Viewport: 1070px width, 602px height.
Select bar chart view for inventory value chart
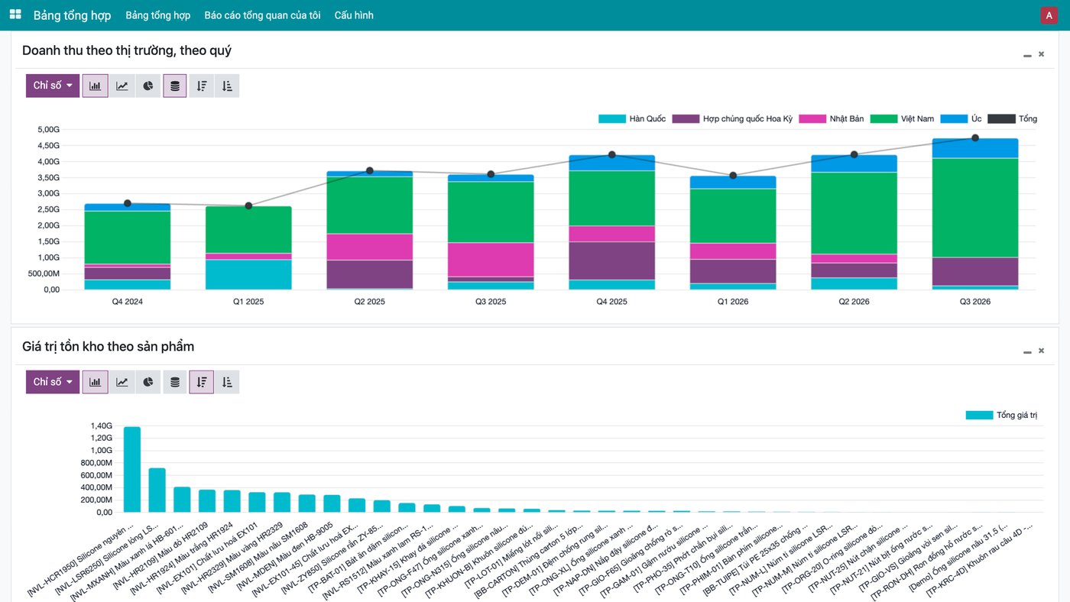click(95, 382)
